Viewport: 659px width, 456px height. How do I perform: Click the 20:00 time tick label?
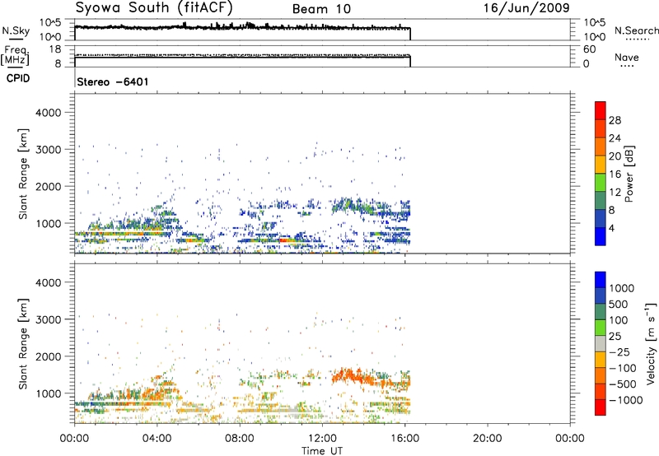[x=487, y=439]
